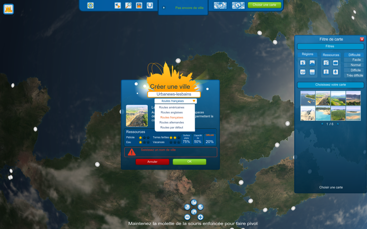The width and height of the screenshot is (367, 229).
Task: Click the save floppy disk icon
Action: click(139, 5)
